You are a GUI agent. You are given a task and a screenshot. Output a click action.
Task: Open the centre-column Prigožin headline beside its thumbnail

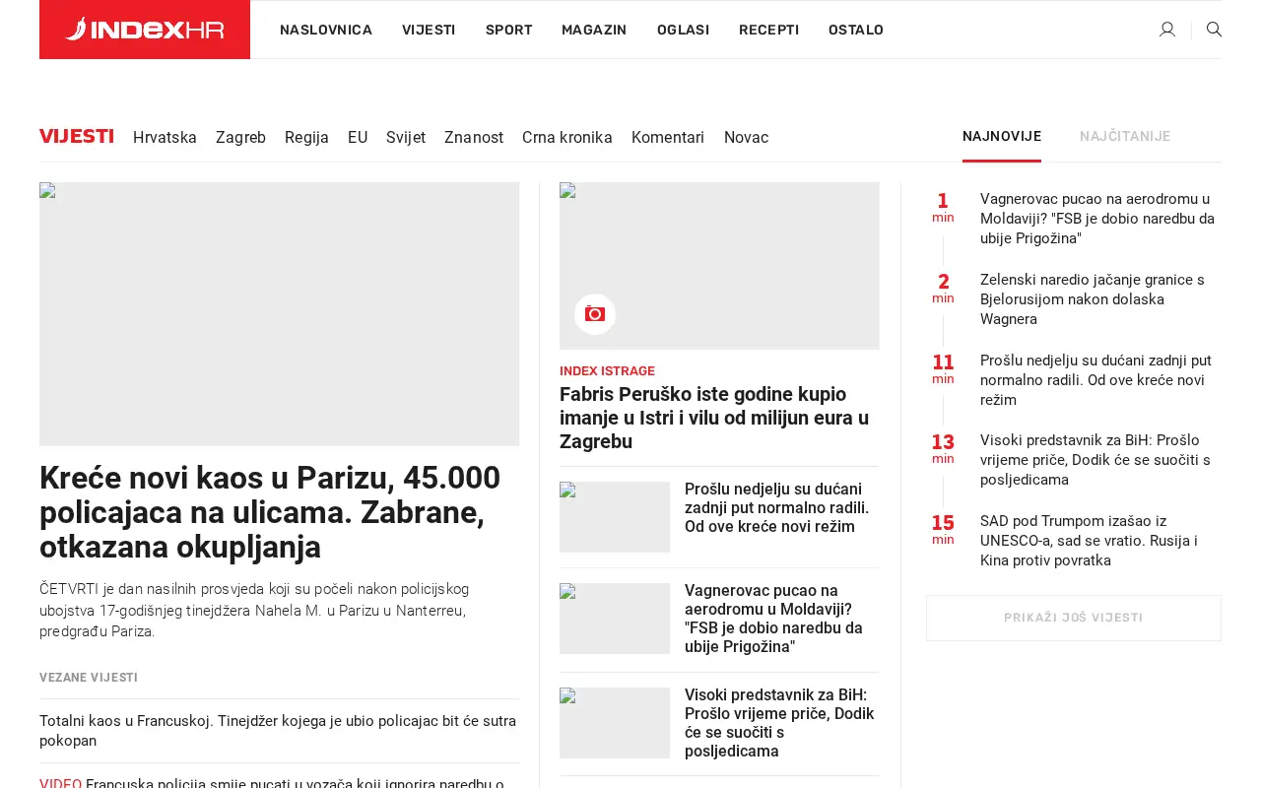click(773, 619)
